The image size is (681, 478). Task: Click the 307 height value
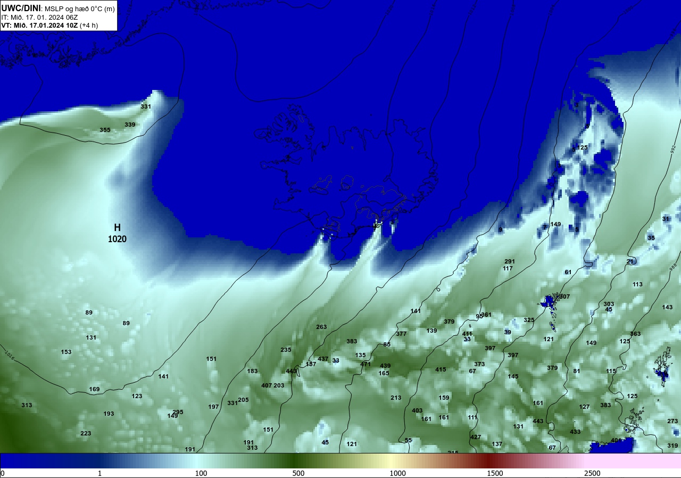[x=564, y=296]
